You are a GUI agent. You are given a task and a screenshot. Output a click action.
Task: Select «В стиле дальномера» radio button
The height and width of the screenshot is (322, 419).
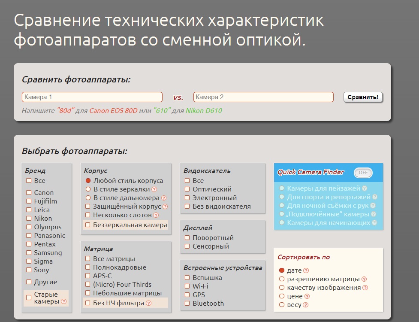pyautogui.click(x=88, y=198)
